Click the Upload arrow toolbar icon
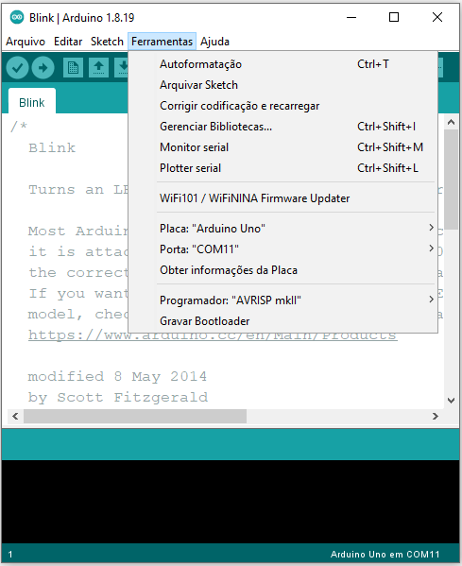Image resolution: width=462 pixels, height=566 pixels. 43,67
